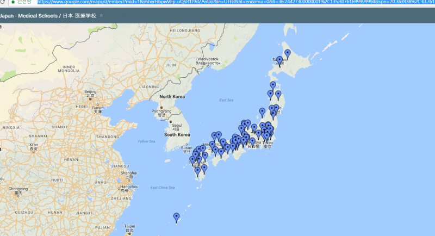Select the southernmost pin on Kyushu island

198,171
